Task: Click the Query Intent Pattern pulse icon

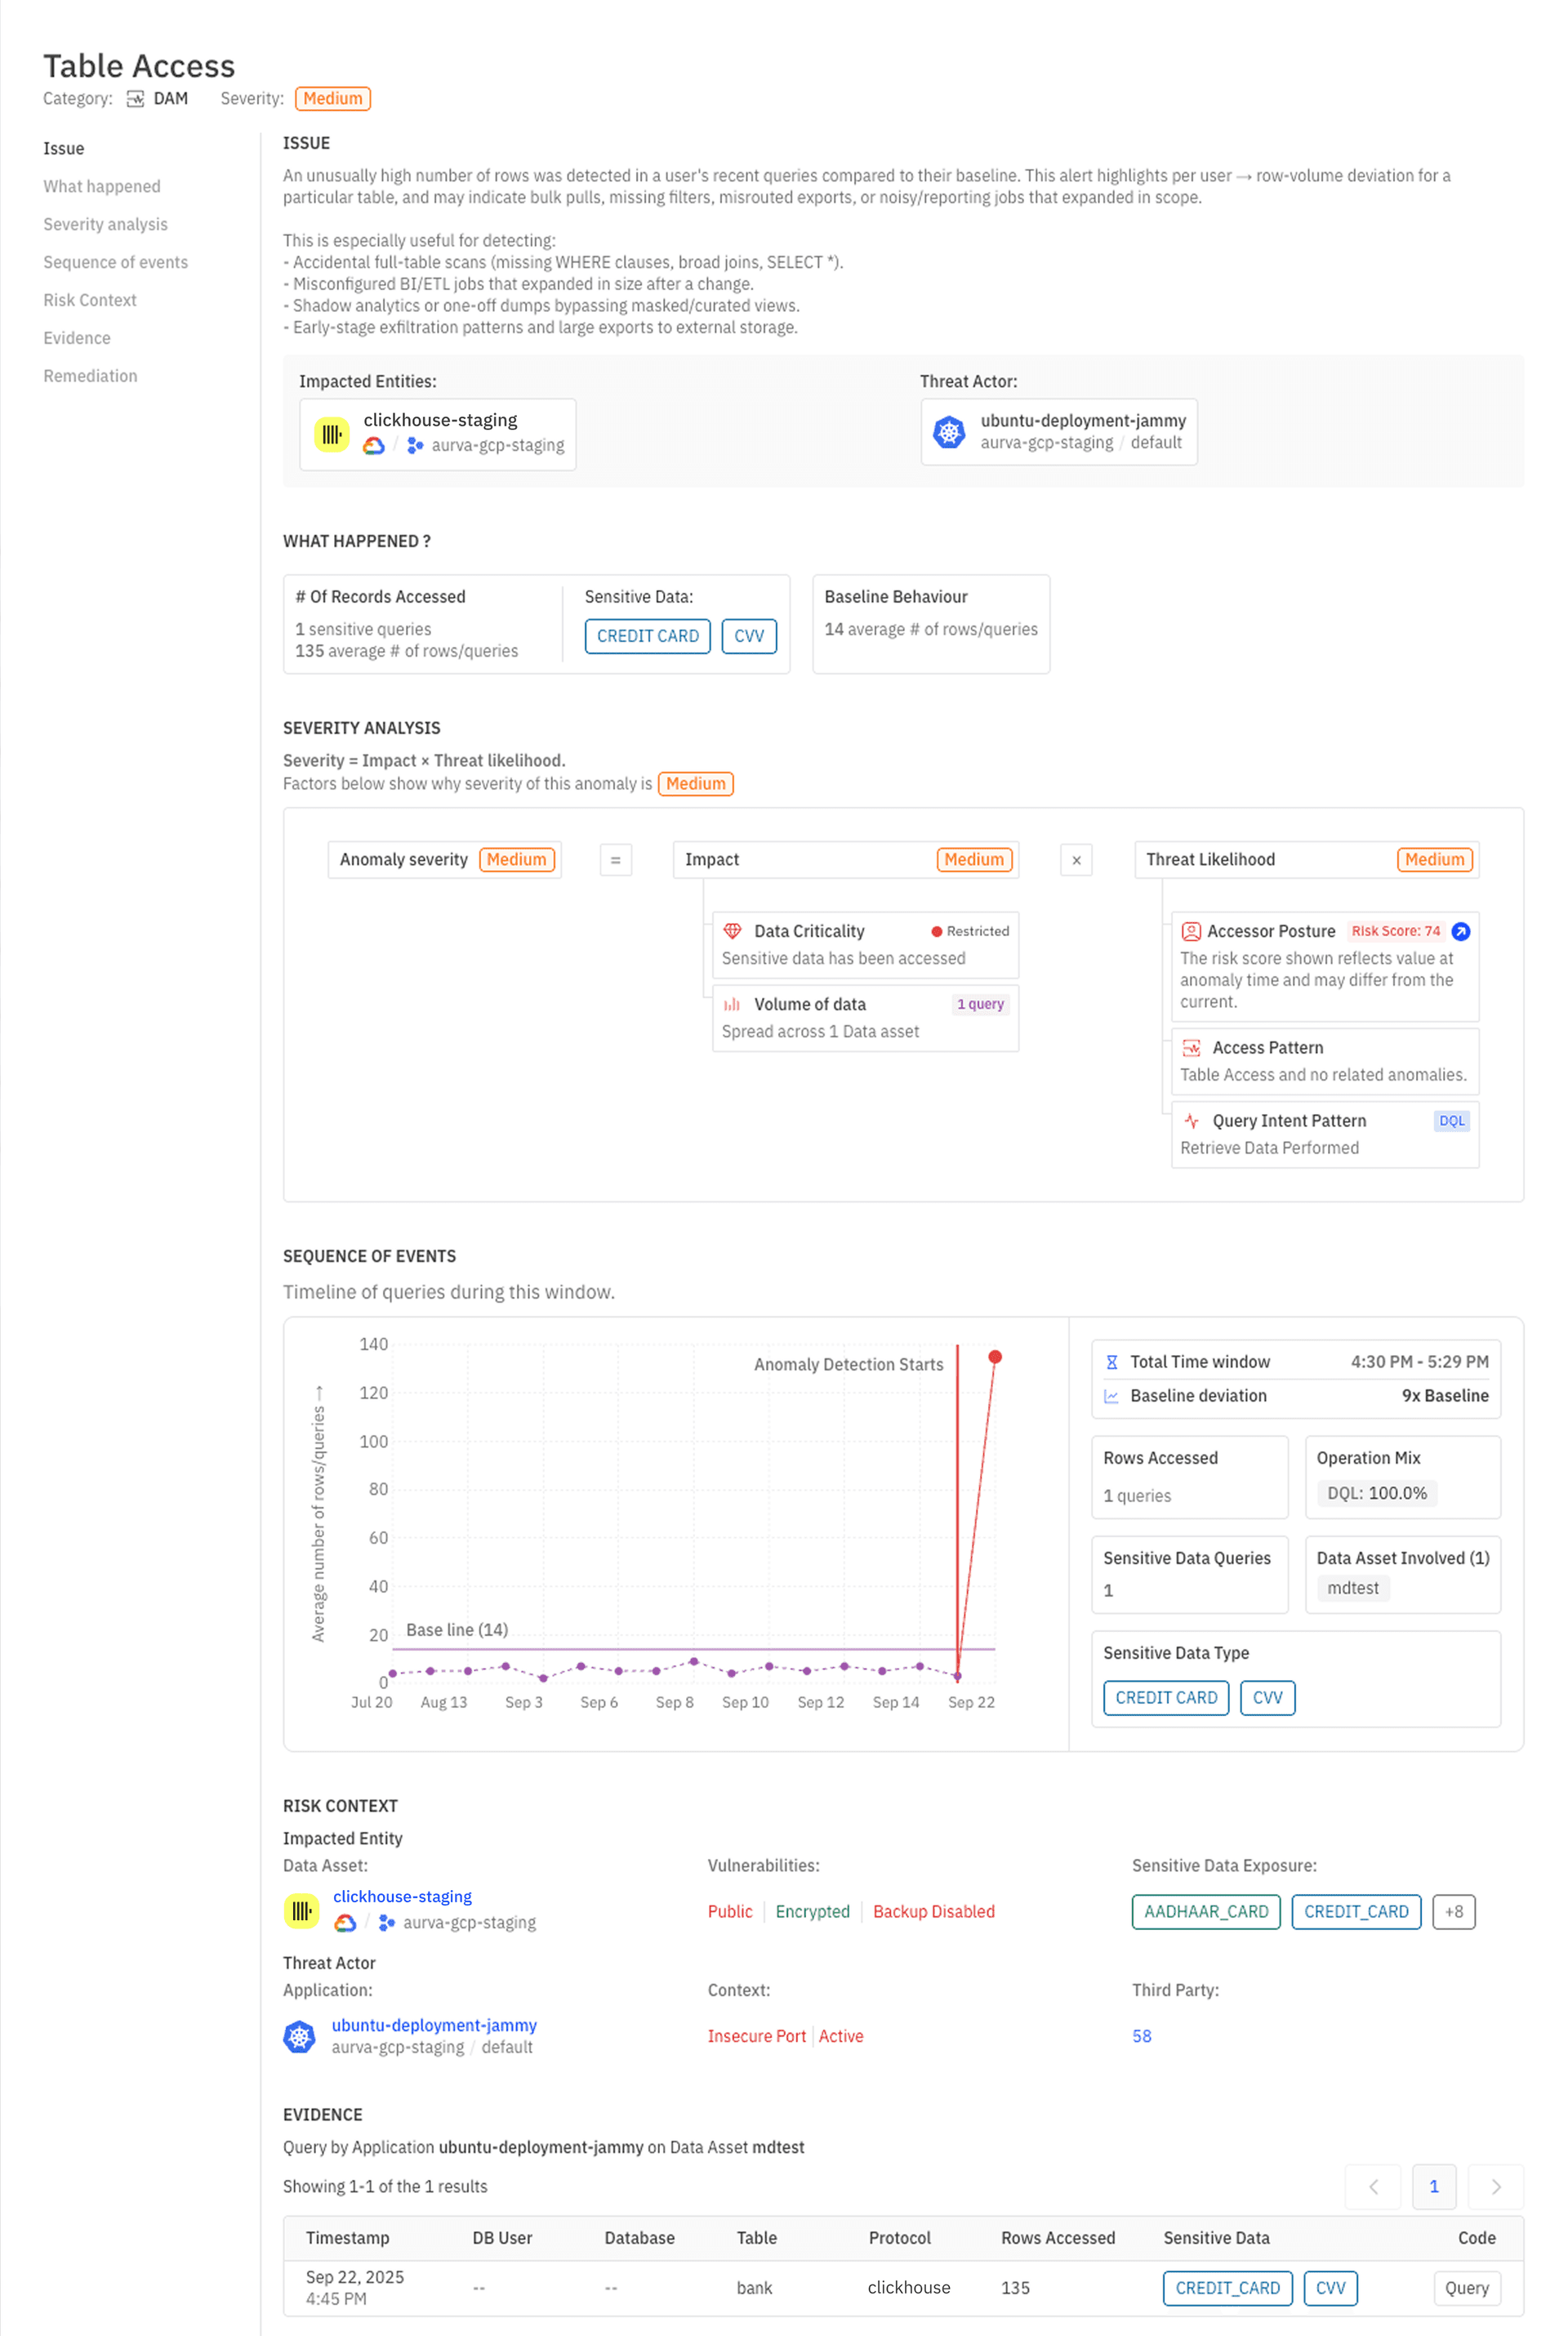Action: coord(1191,1121)
